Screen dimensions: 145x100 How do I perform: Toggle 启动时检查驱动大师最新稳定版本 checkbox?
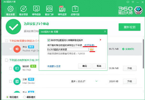pos(49,40)
